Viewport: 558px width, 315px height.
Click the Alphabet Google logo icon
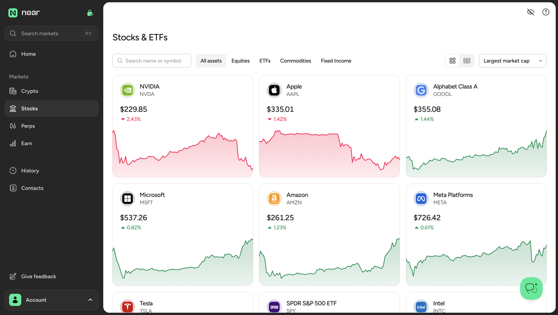pos(421,90)
